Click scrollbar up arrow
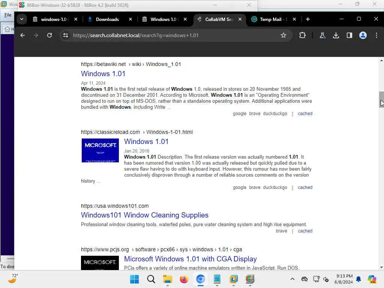Image resolution: width=384 pixels, height=288 pixels. pos(381,60)
